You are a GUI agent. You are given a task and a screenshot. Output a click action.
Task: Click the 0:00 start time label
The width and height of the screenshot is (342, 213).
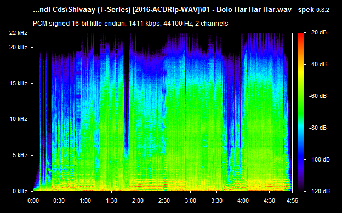click(33, 200)
